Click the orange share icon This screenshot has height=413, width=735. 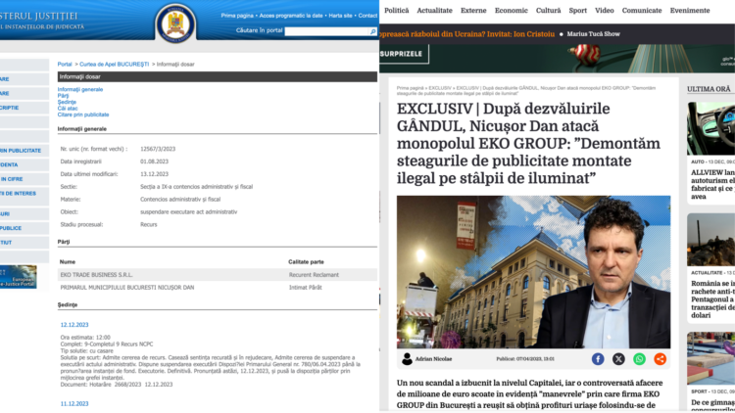click(x=660, y=358)
